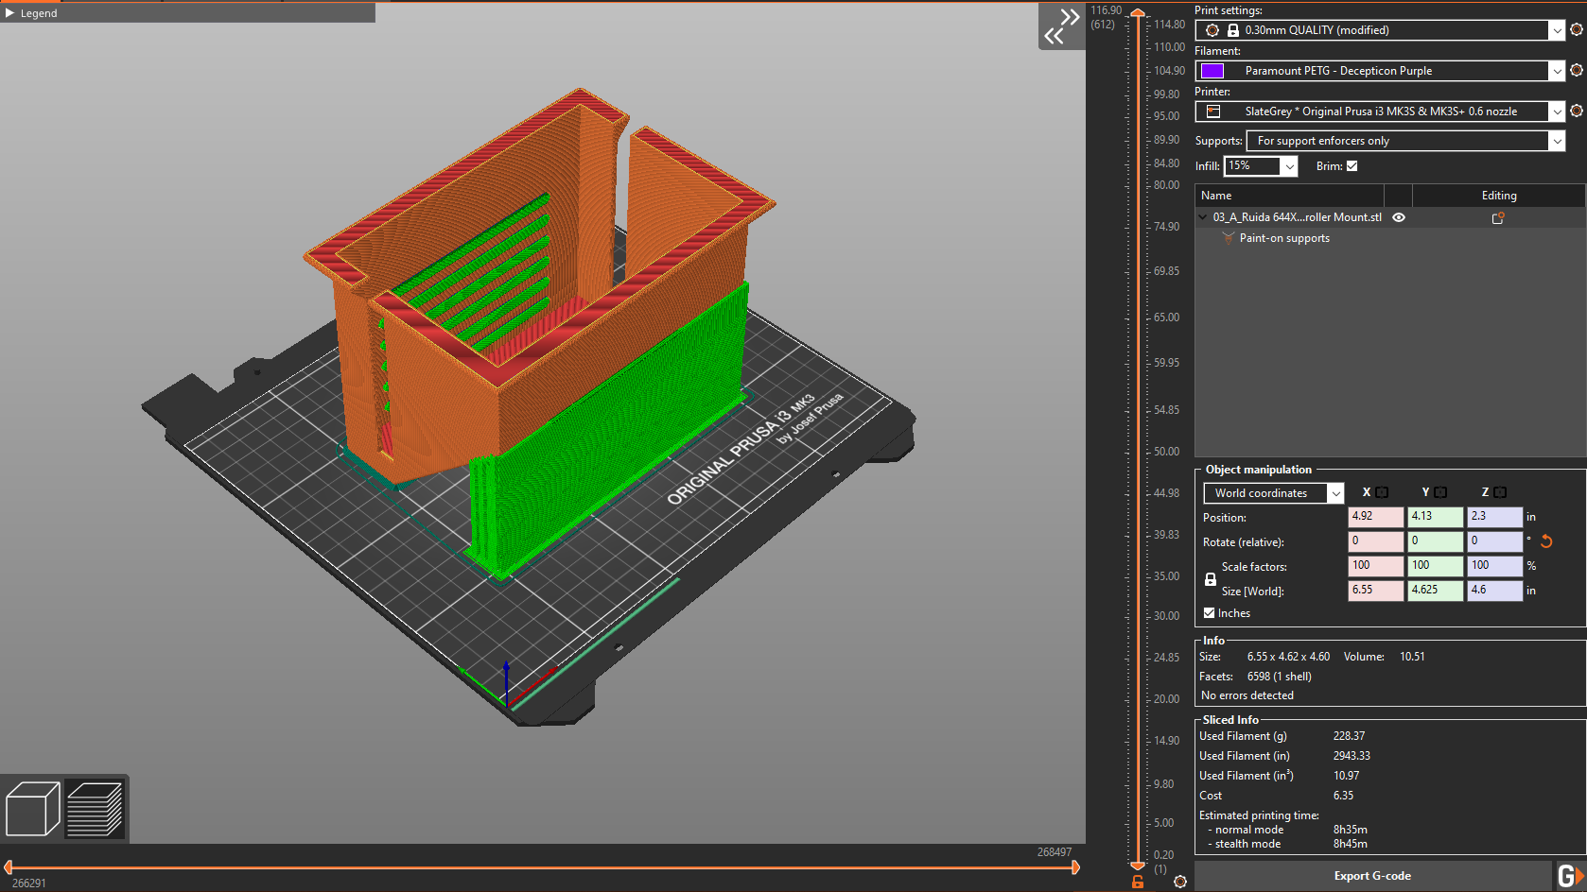Uncheck the Brim checkbox
Screen dimensions: 1587x892
click(x=1352, y=166)
